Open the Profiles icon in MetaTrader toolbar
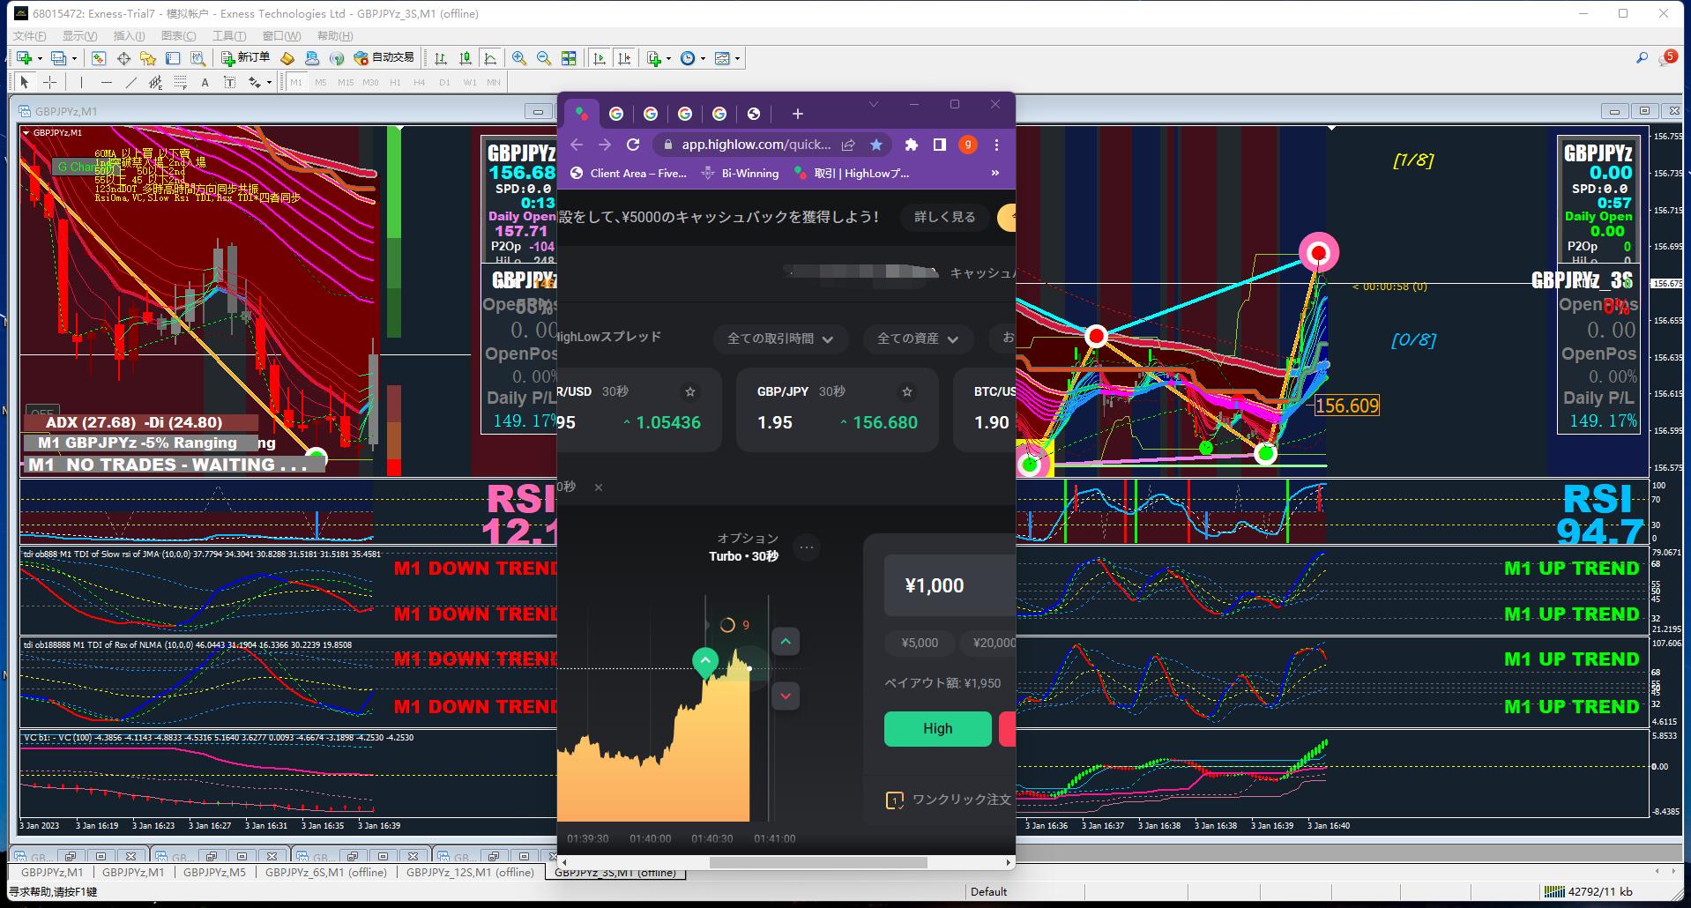 (58, 58)
